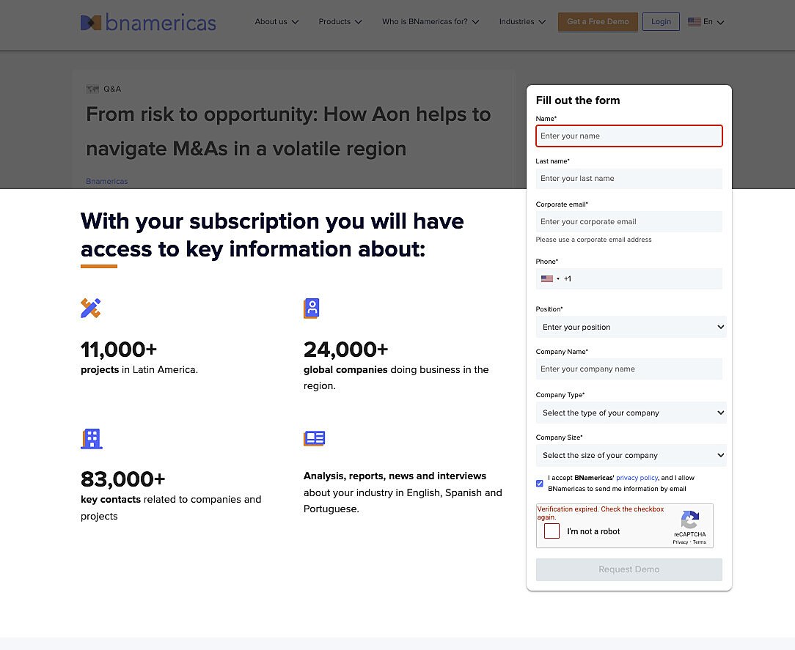The height and width of the screenshot is (650, 795).
Task: Check the I'm not a robot box
Action: [552, 531]
